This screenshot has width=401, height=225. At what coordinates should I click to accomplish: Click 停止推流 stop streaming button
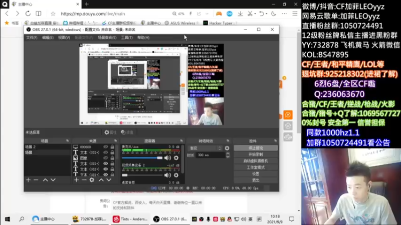256,148
